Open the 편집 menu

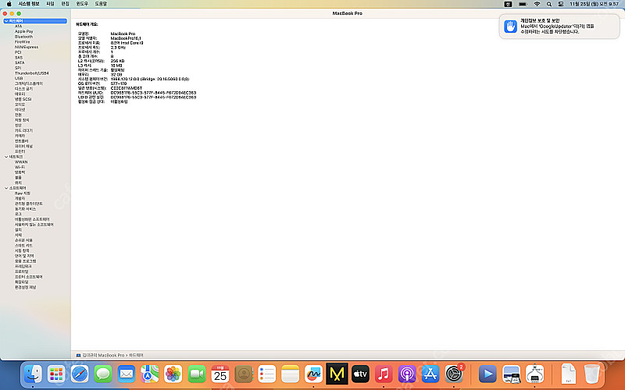point(65,4)
